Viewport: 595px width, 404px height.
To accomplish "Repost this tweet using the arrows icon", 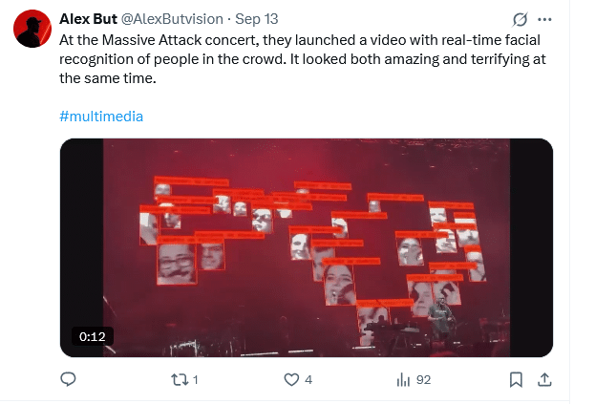I will 178,379.
